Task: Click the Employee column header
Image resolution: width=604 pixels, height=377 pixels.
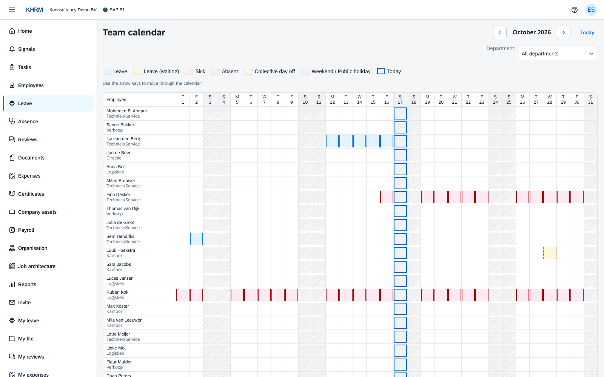Action: click(x=139, y=100)
